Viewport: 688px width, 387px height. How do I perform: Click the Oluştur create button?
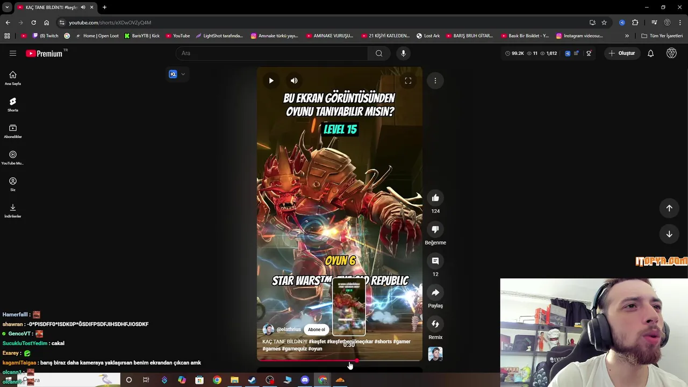pos(622,53)
